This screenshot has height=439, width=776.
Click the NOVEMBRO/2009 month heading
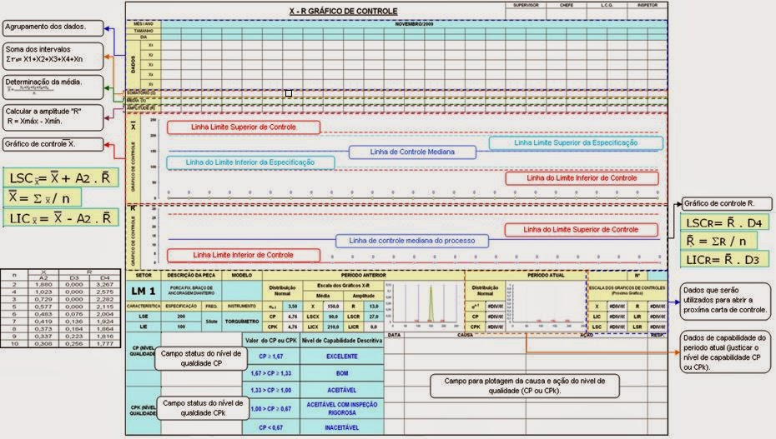coord(414,23)
